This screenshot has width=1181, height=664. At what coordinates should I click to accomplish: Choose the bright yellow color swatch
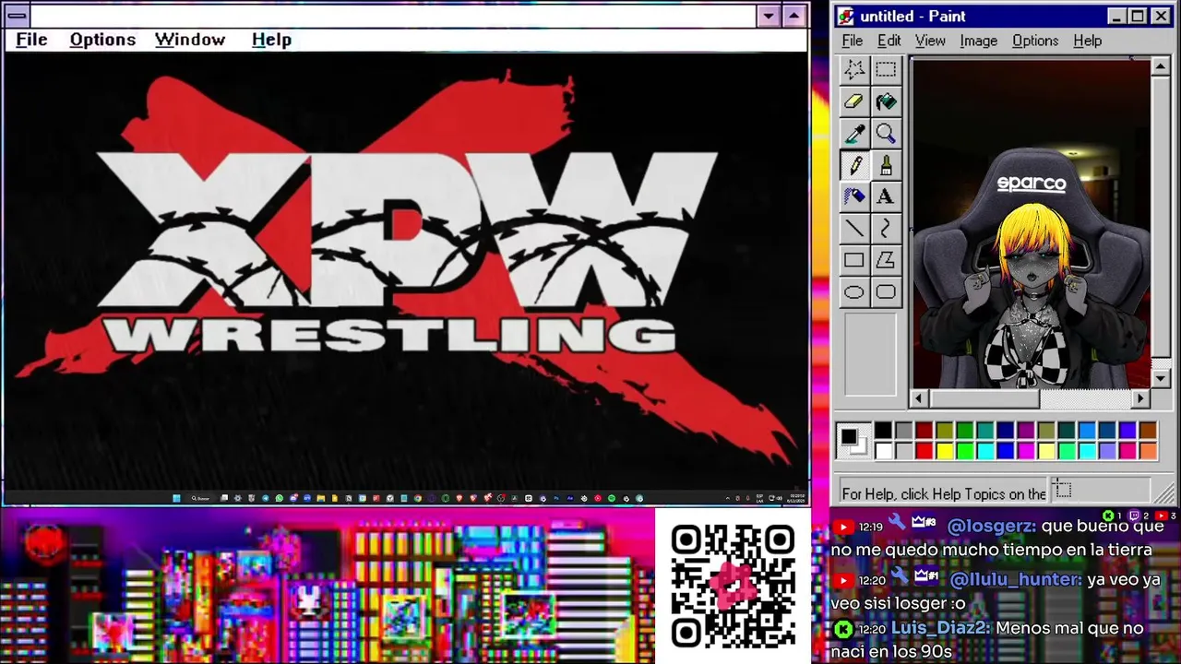click(x=944, y=451)
